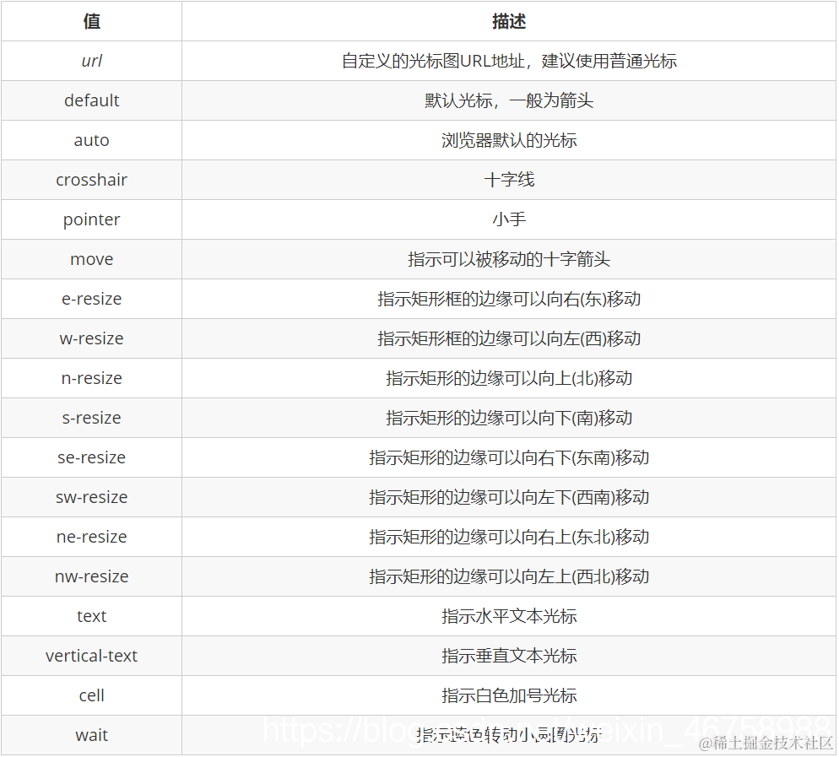
Task: Click description '指示水平文本光标'
Action: [509, 616]
